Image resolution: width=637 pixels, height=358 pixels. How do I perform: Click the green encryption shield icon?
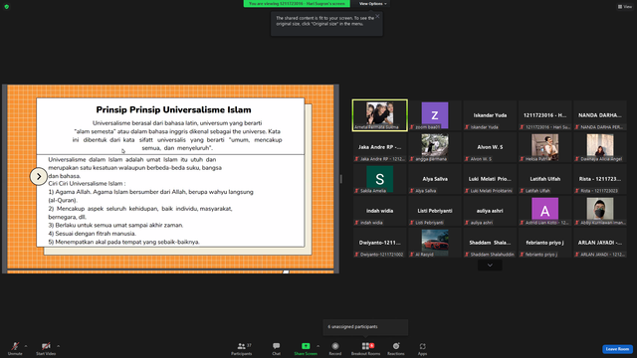pyautogui.click(x=7, y=7)
